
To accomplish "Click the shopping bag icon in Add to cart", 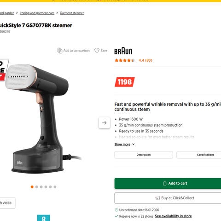I will pos(164,183).
